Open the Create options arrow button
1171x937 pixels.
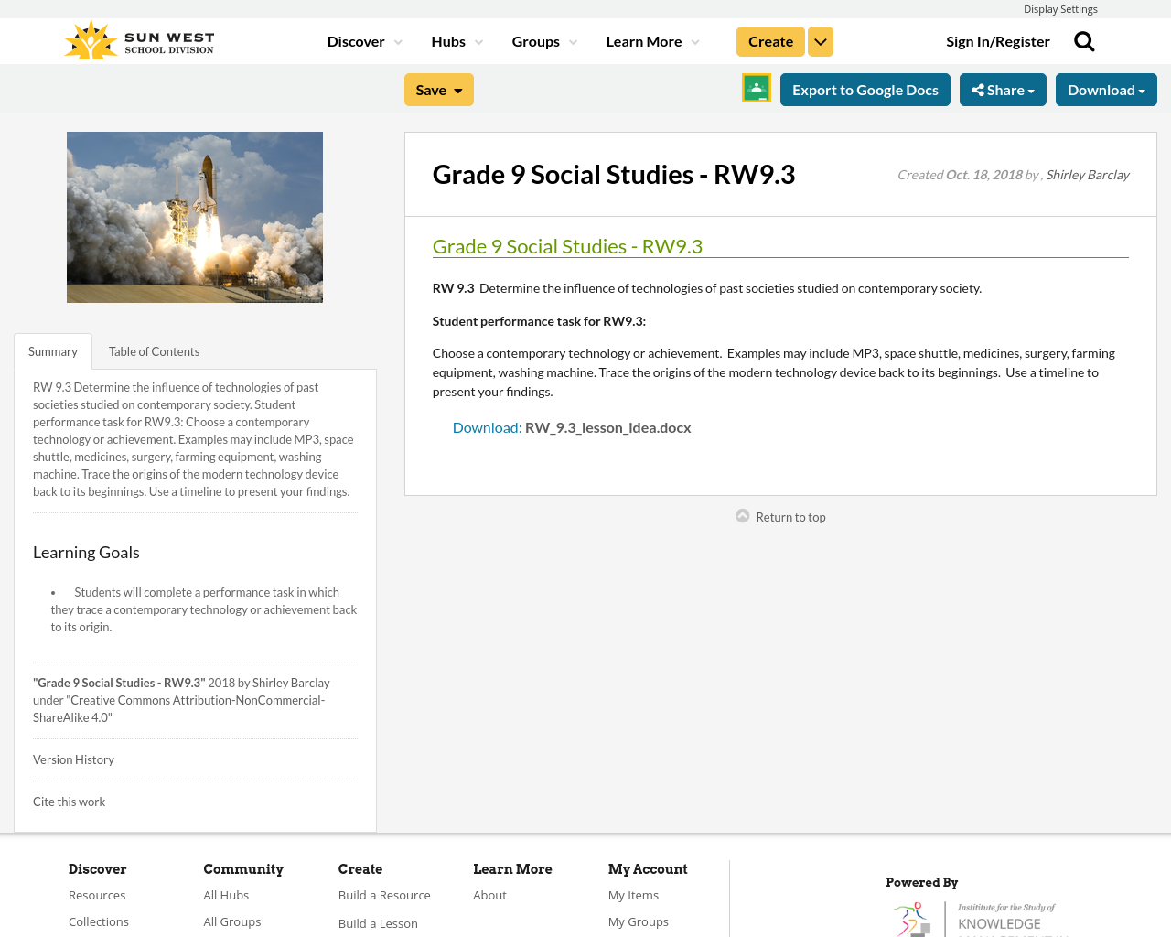point(820,40)
